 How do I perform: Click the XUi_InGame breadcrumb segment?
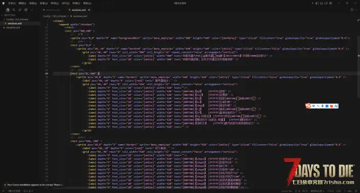click(x=59, y=16)
